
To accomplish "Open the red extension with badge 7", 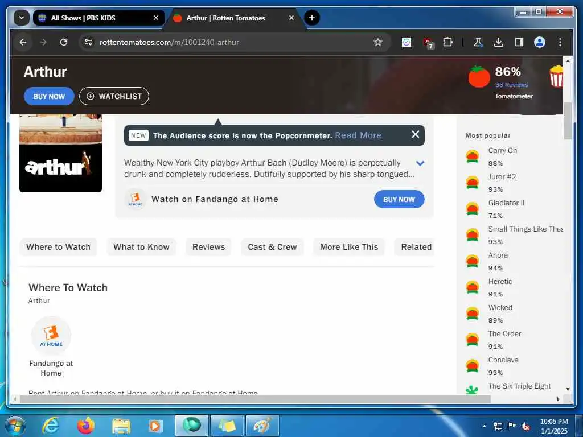I will (x=428, y=43).
